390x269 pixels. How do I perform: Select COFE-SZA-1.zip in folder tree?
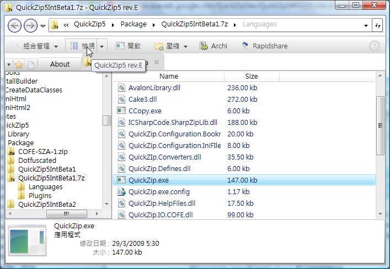(43, 152)
